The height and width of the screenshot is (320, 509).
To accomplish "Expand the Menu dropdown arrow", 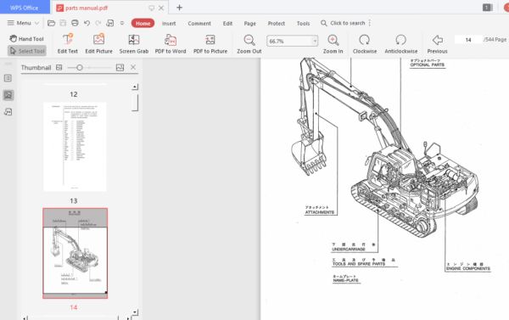I will pos(36,23).
